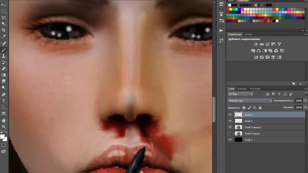Select layer thumbnail of Слой 1
Viewport: 308px width, 173px height.
point(238,140)
